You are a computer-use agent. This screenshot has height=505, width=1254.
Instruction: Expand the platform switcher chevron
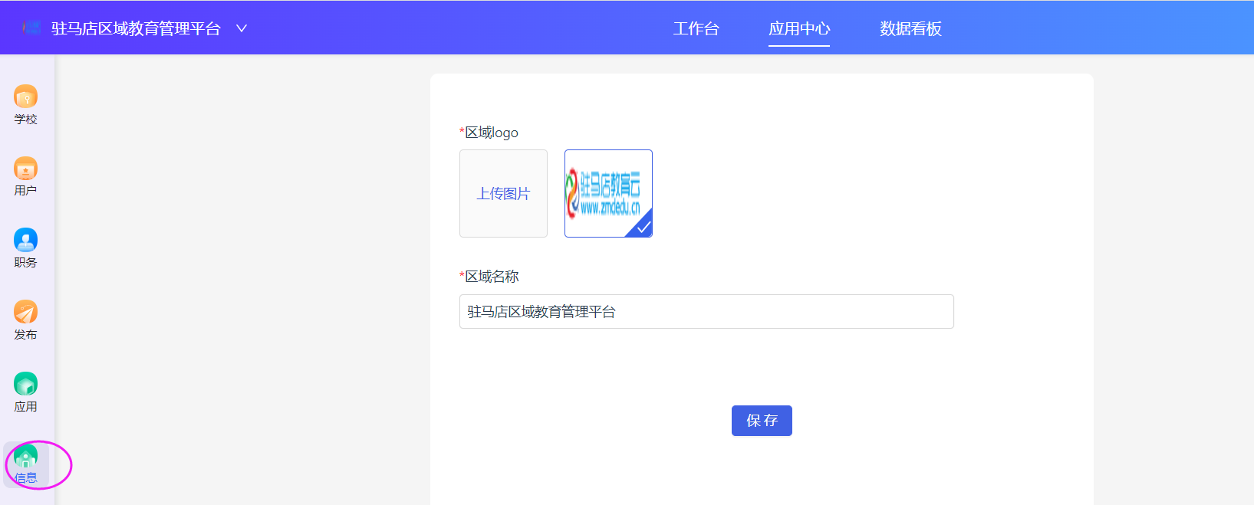click(x=242, y=28)
